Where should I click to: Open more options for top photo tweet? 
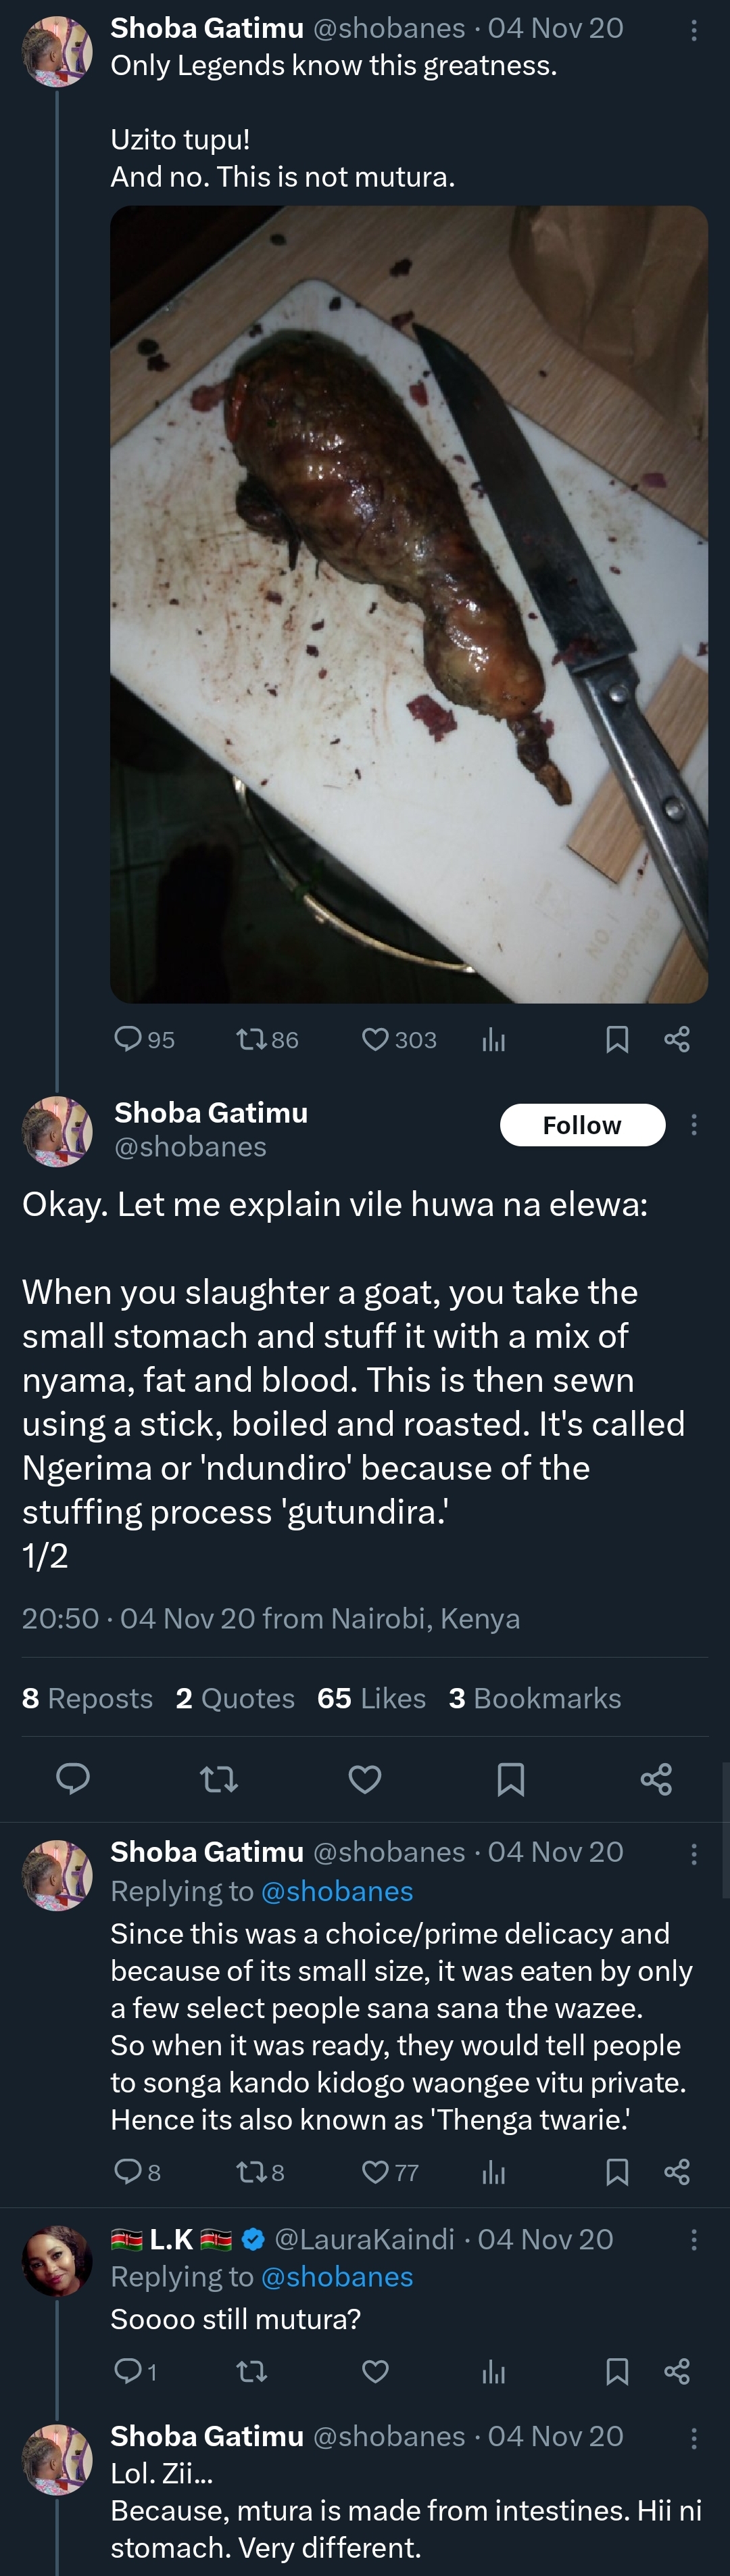click(694, 30)
